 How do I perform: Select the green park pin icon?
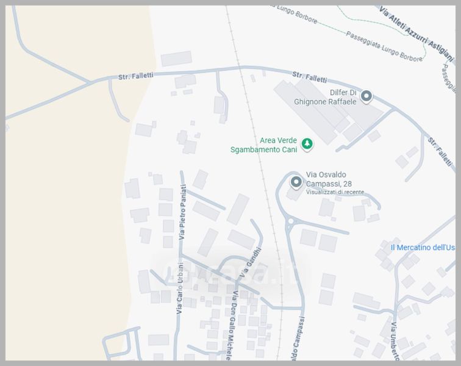[x=307, y=144]
